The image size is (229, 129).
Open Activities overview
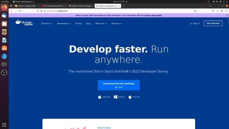(5, 1)
